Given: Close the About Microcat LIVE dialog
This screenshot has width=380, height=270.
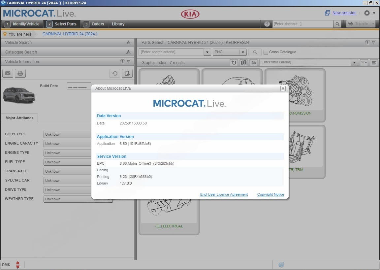Looking at the screenshot, I should 283,88.
